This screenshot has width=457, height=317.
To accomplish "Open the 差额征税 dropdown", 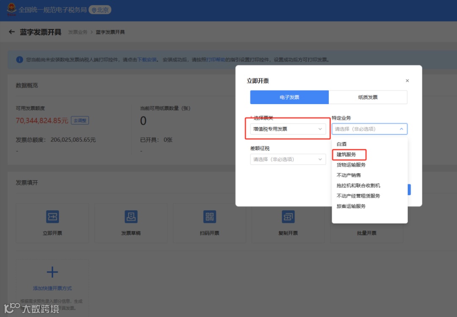I will 288,159.
